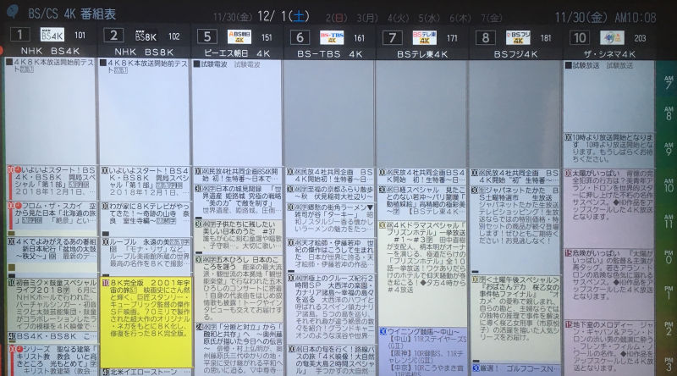Image resolution: width=677 pixels, height=376 pixels.
Task: Select the 12/1(土) date tab
Action: [x=283, y=16]
